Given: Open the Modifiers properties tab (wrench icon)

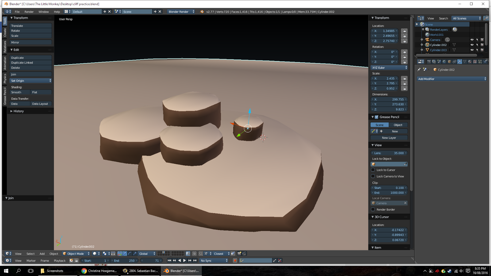Looking at the screenshot, I should click(460, 61).
